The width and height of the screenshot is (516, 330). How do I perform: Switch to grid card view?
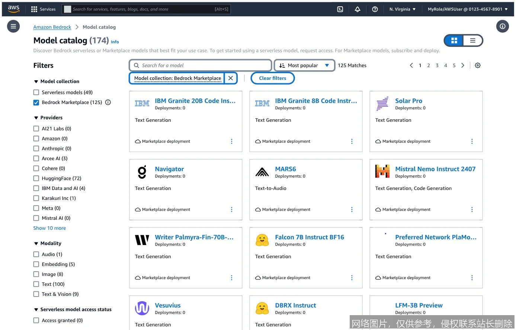(454, 41)
